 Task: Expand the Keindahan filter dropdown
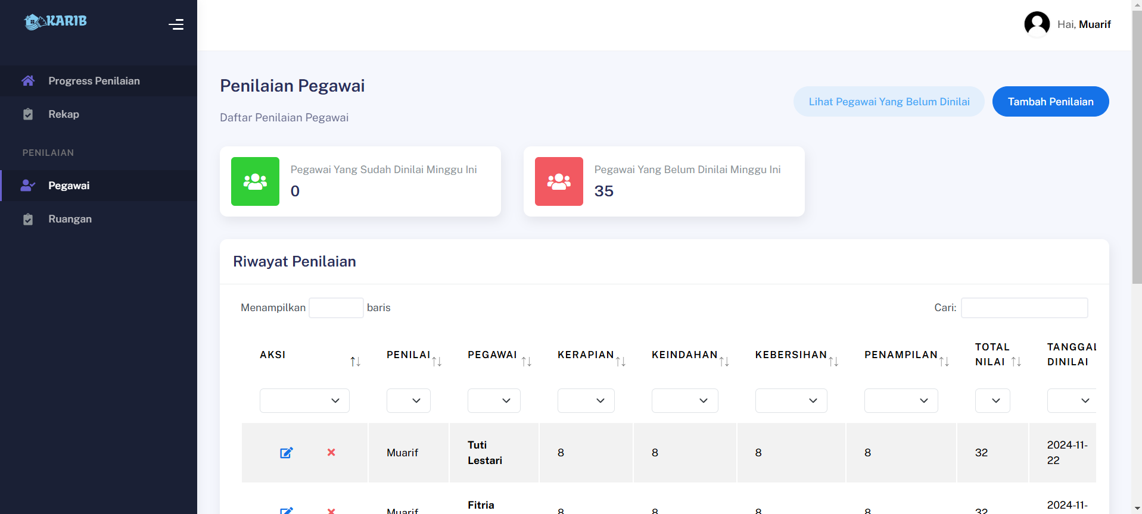pyautogui.click(x=684, y=401)
